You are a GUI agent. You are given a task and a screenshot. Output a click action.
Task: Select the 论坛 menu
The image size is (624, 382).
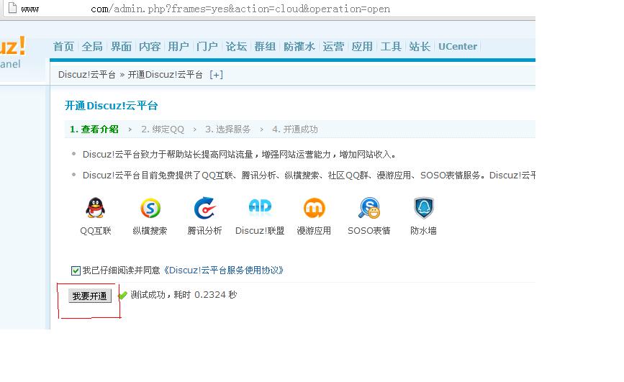tap(236, 47)
